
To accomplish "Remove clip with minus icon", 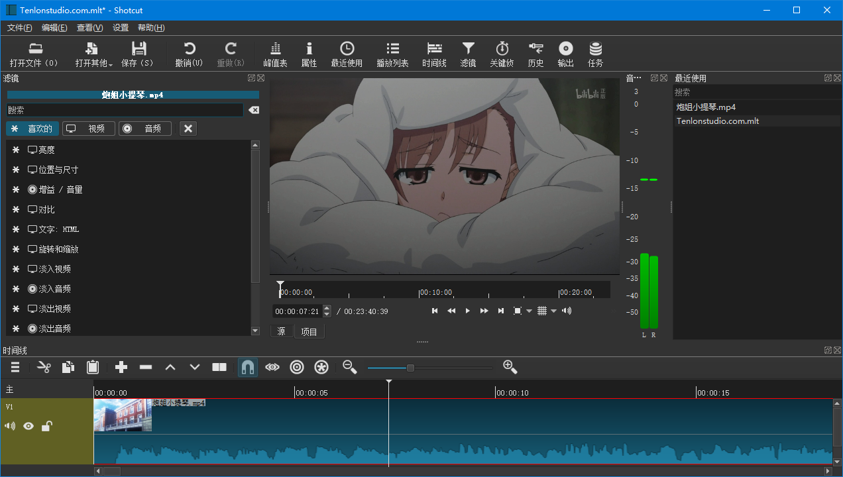I will point(146,367).
